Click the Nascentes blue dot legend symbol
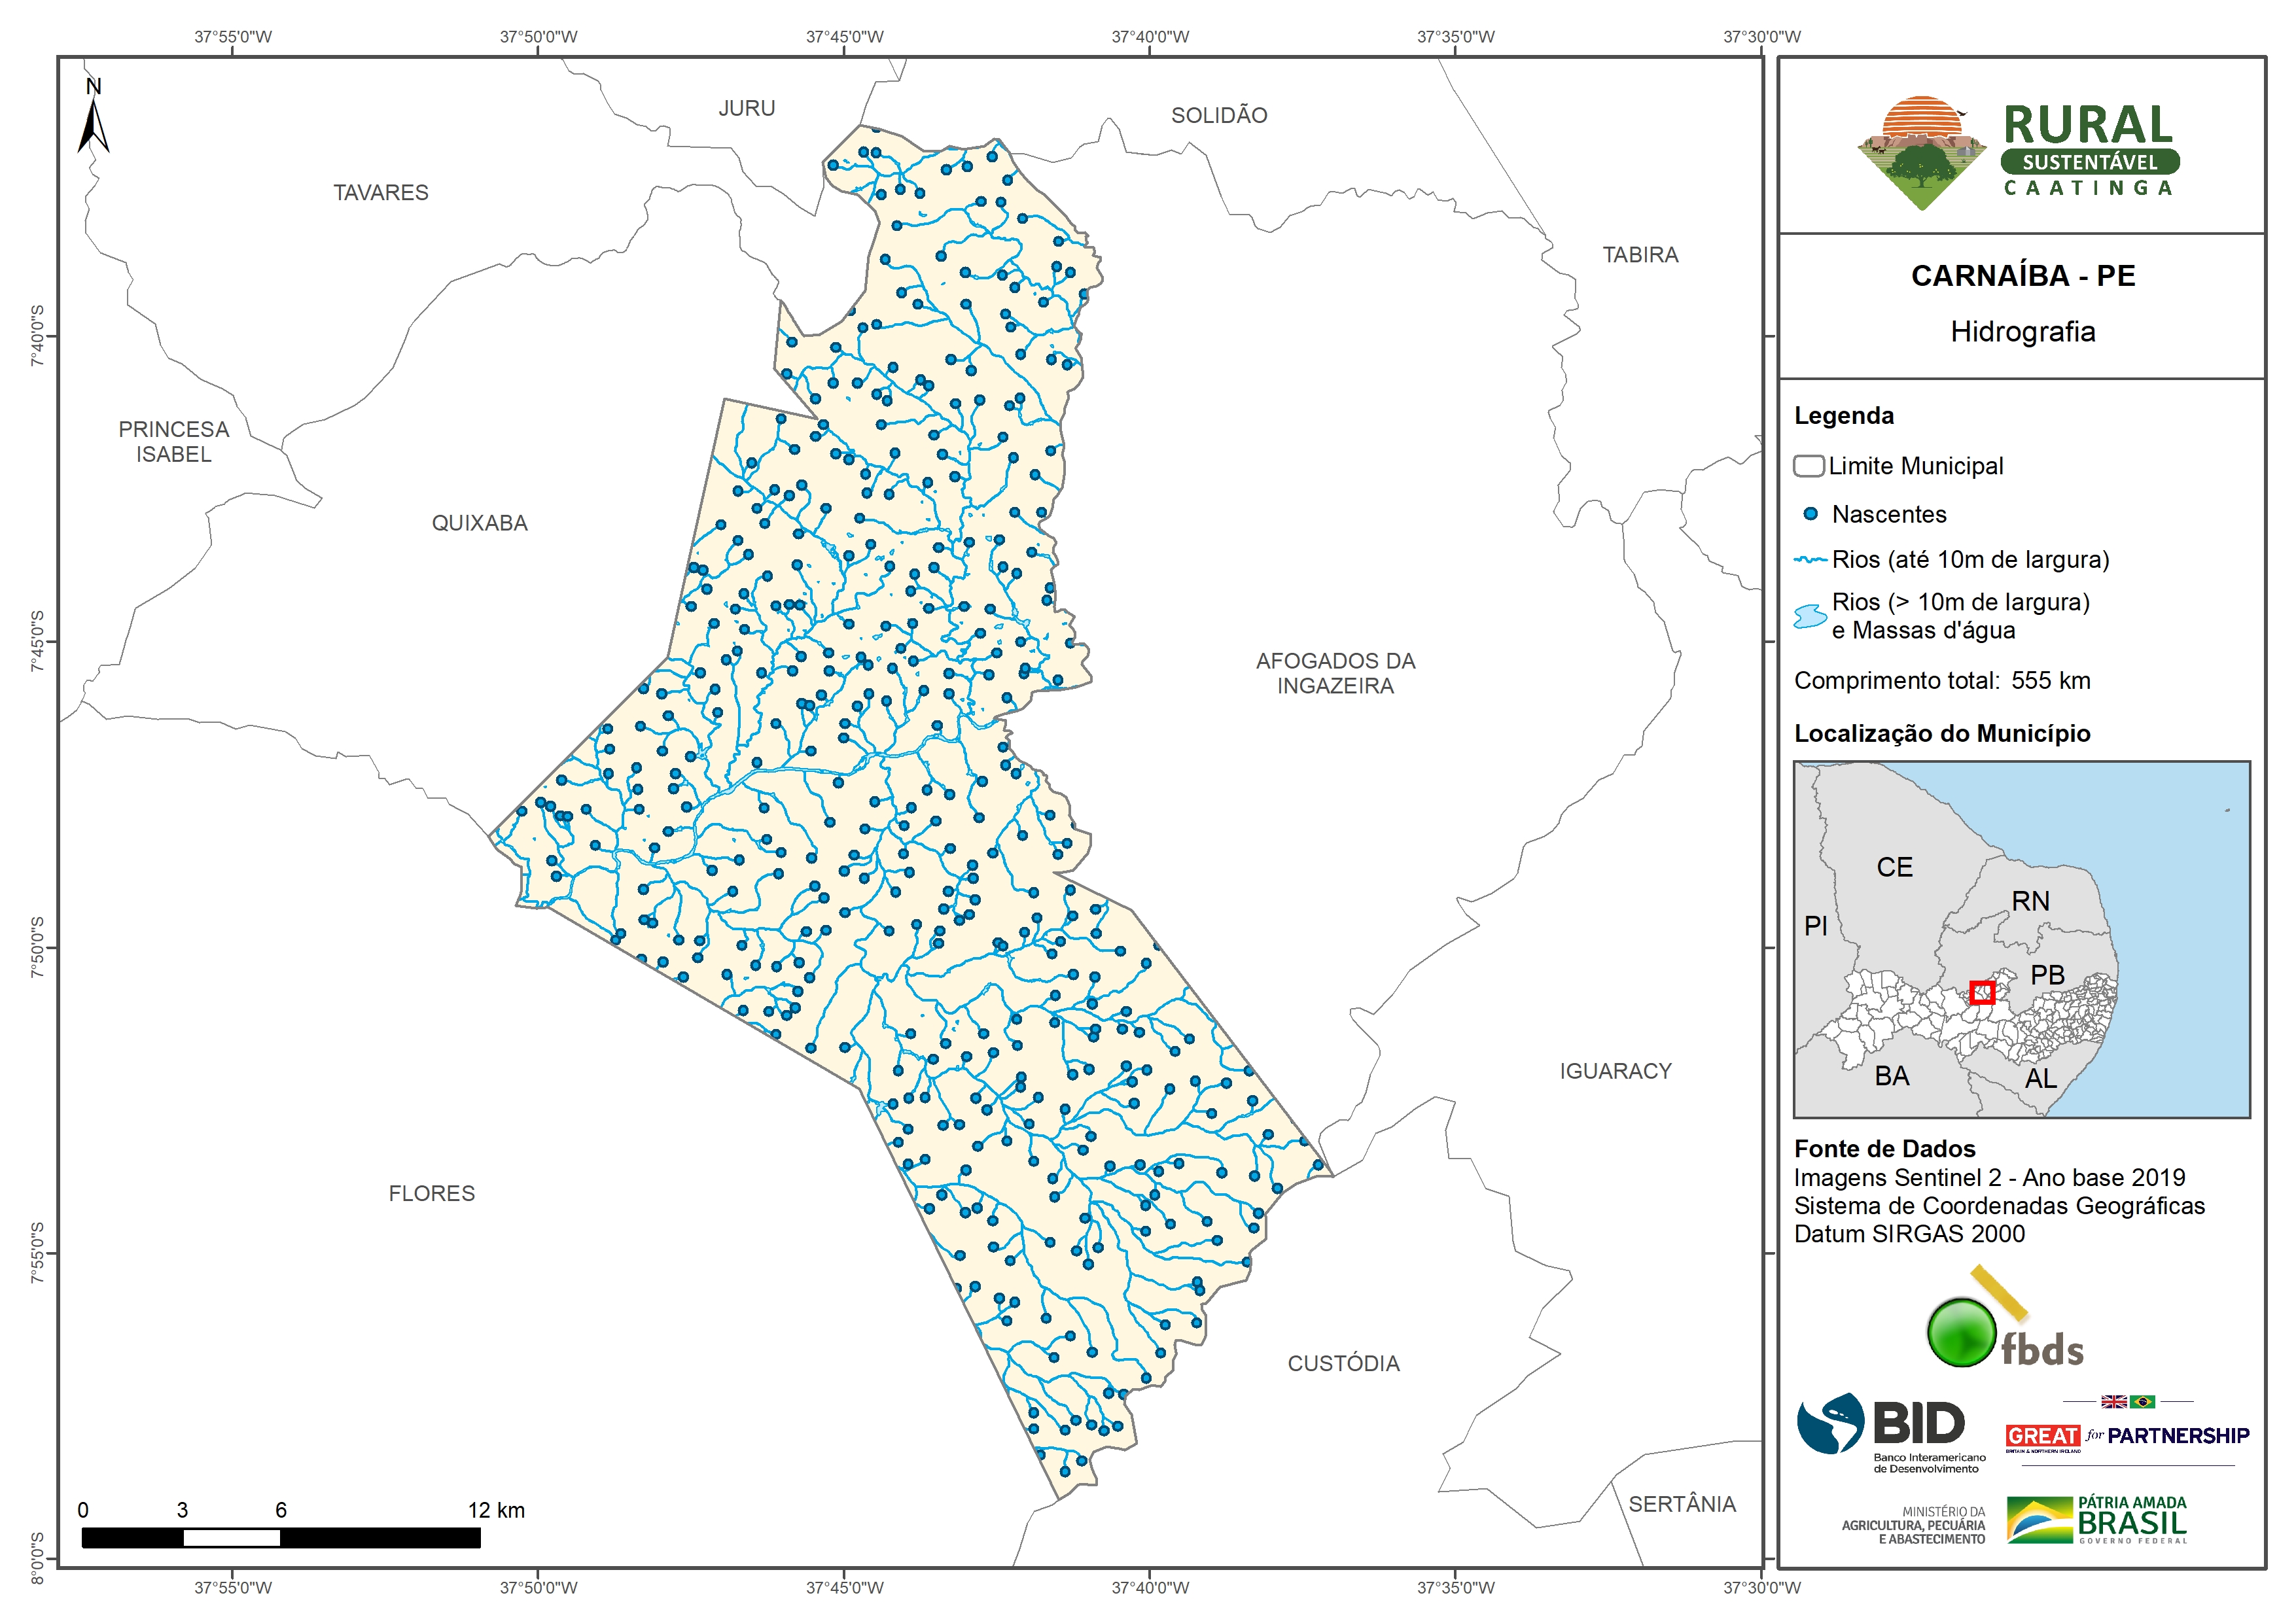Image resolution: width=2296 pixels, height=1623 pixels. click(x=1810, y=514)
